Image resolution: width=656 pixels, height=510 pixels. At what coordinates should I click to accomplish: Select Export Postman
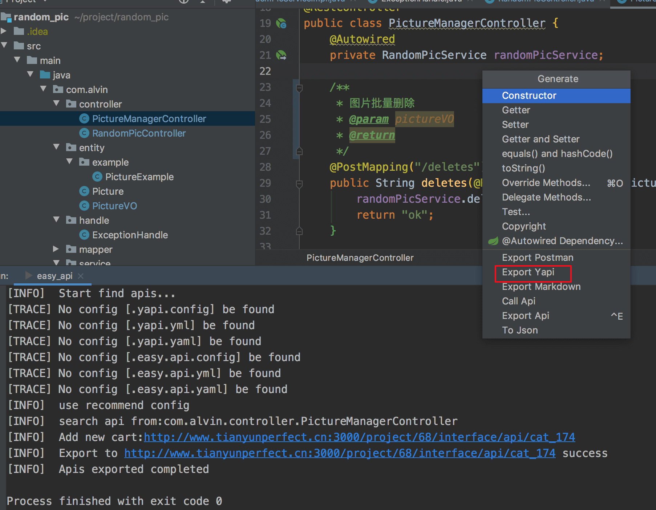[x=556, y=258]
